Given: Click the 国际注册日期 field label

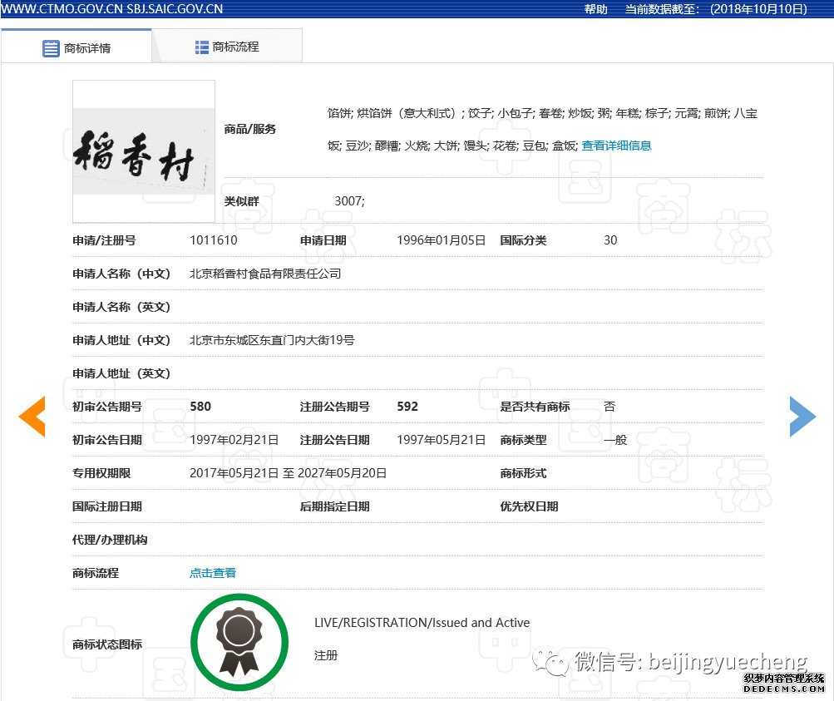Looking at the screenshot, I should pyautogui.click(x=107, y=506).
